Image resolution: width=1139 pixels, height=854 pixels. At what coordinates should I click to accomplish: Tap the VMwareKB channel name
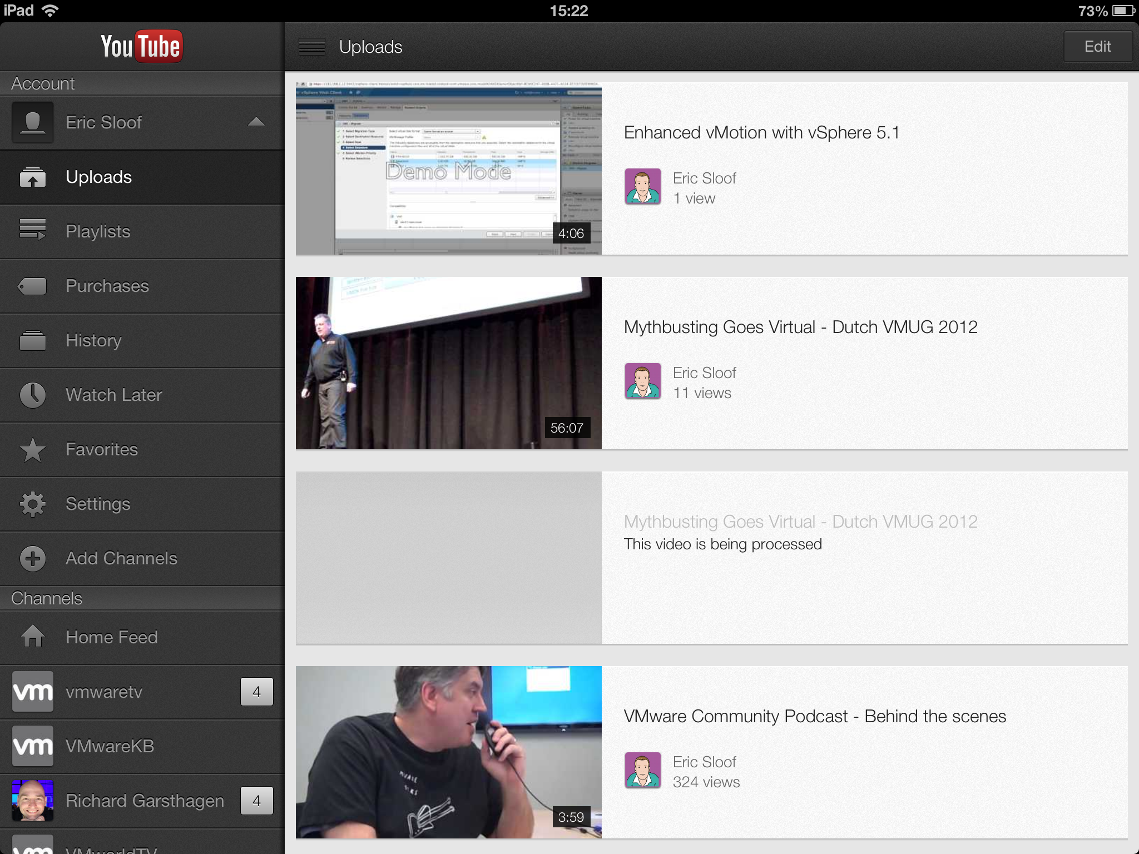point(110,746)
